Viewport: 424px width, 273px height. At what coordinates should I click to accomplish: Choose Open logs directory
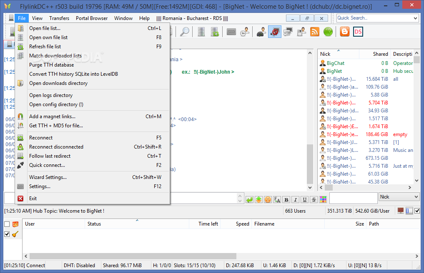[93, 95]
